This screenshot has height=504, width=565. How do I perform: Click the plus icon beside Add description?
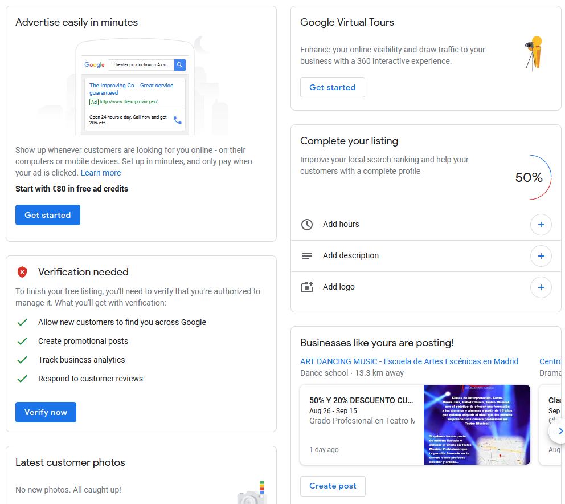tap(541, 256)
